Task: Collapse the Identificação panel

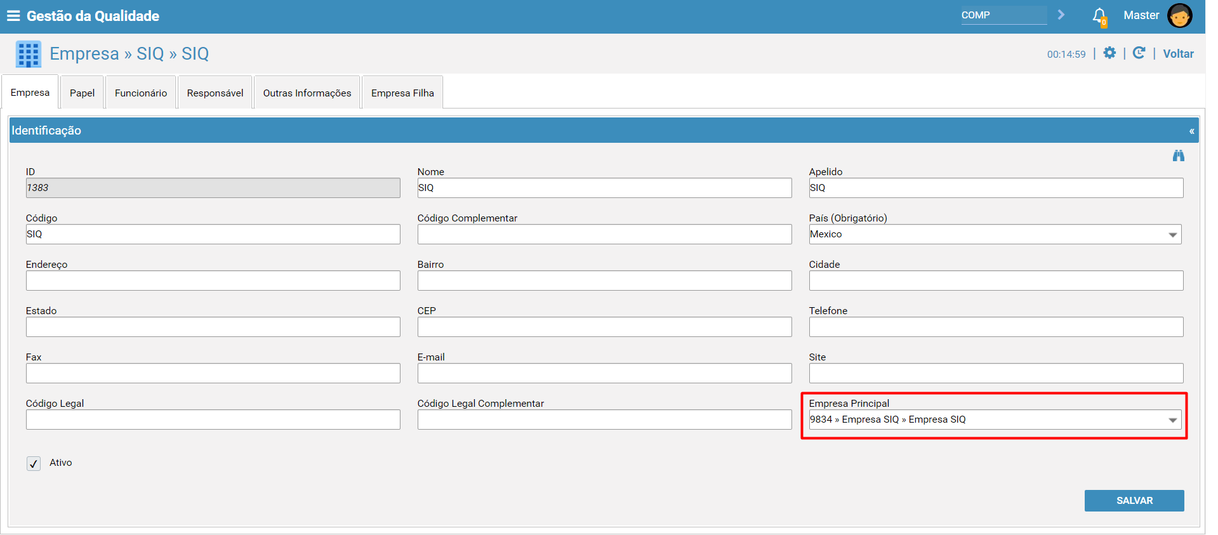Action: [x=1191, y=131]
